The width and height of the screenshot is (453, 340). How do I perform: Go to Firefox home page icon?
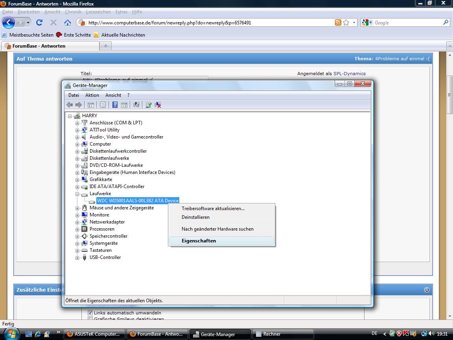point(68,22)
